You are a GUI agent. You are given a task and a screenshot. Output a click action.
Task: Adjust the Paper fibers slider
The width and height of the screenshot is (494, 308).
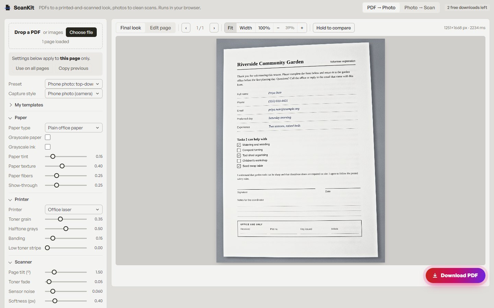click(x=66, y=176)
